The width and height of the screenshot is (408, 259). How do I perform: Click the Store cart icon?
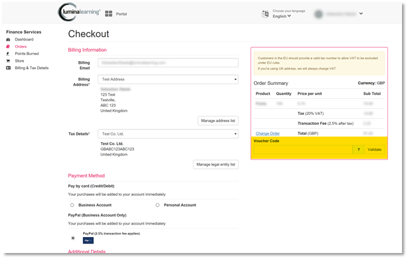coord(8,61)
